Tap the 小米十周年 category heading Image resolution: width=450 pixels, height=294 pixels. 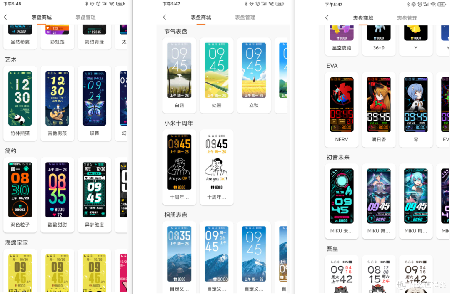click(178, 123)
